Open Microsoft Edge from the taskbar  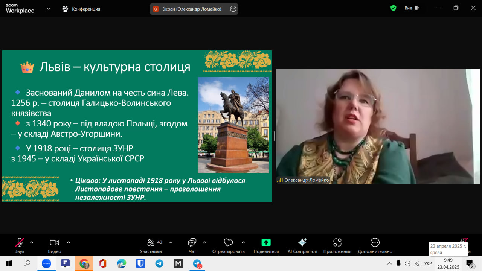point(122,263)
